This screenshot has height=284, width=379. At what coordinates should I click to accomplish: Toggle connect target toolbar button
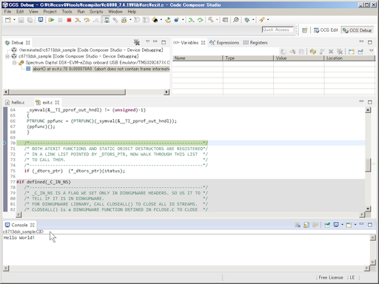click(107, 20)
